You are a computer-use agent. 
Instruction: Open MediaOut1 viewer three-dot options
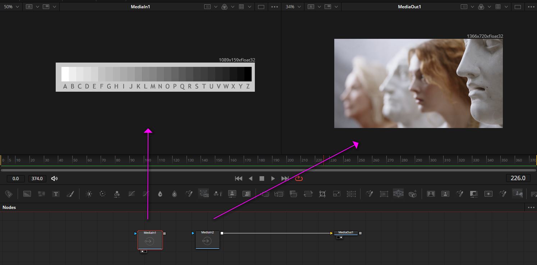[x=531, y=7]
